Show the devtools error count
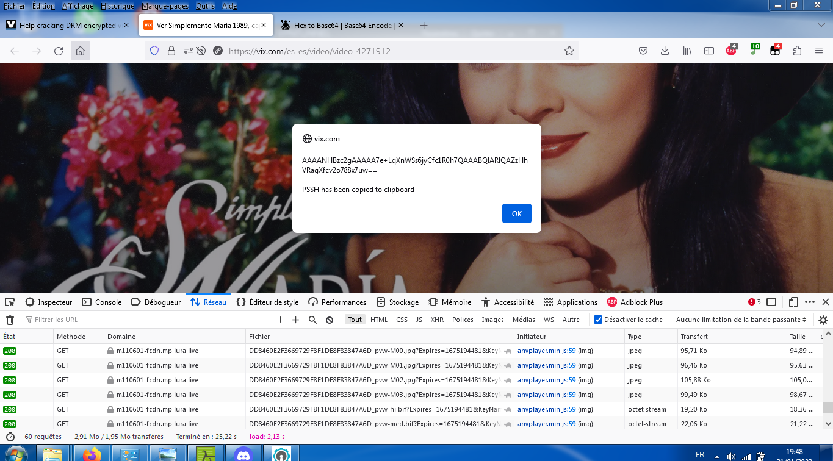The width and height of the screenshot is (833, 461). pyautogui.click(x=754, y=302)
